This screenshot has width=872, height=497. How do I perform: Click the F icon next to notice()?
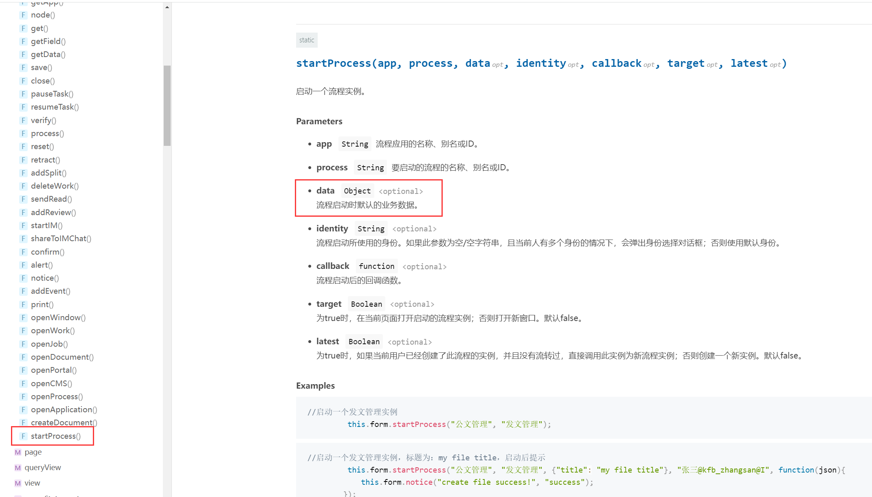(x=23, y=278)
